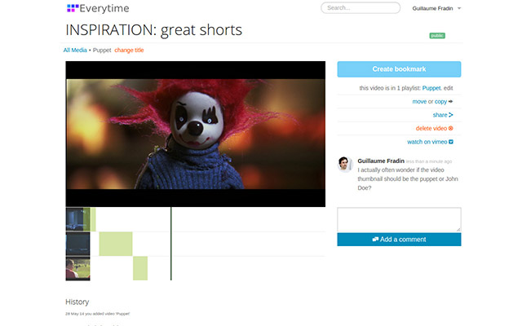Click the Everytime colored squares logo
522x326 pixels.
tap(73, 8)
